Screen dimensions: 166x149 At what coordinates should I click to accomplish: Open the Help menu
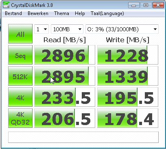point(80,13)
